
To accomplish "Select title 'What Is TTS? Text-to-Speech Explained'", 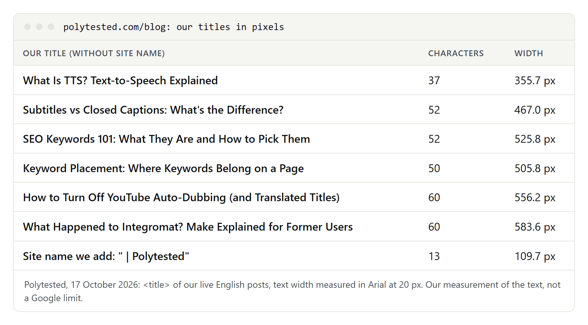I will click(120, 81).
